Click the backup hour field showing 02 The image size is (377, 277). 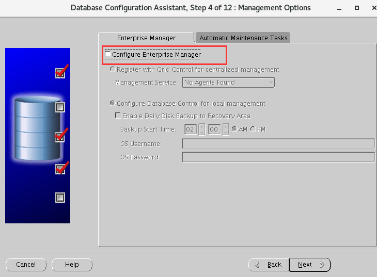point(191,129)
